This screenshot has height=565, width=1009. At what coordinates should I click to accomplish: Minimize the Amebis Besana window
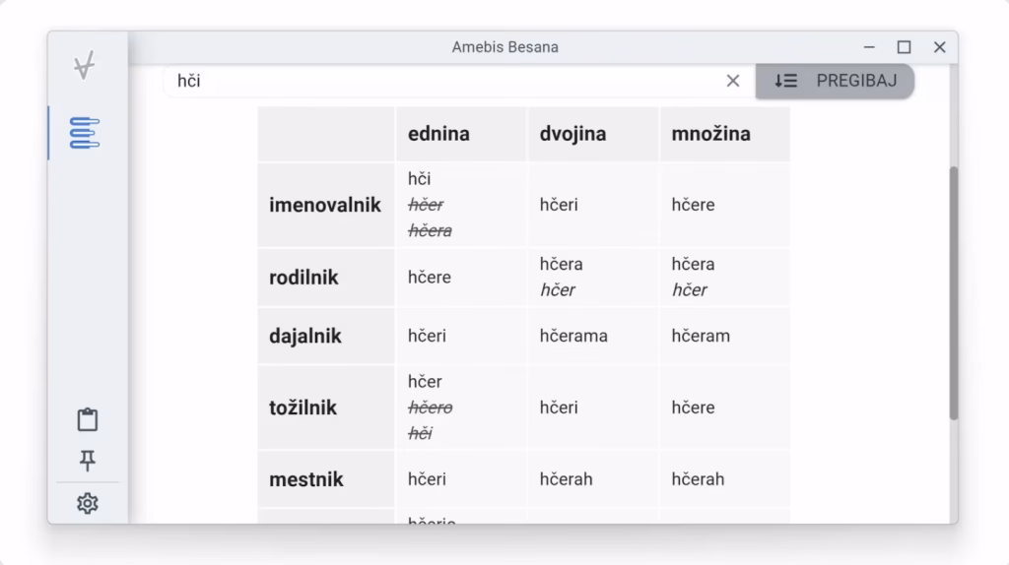[869, 47]
